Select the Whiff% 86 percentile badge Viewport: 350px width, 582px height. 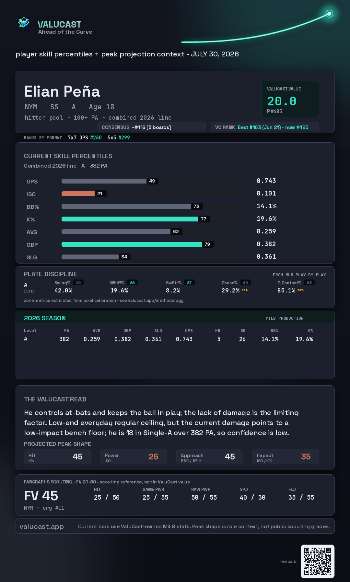click(x=132, y=283)
